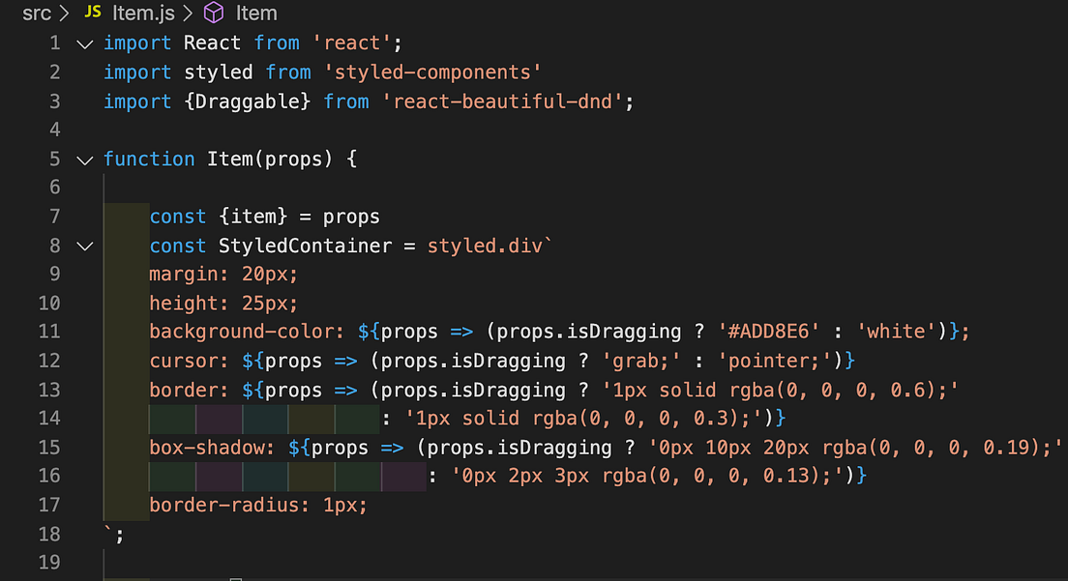Fold the StyledContainer template at line 8

(x=84, y=247)
